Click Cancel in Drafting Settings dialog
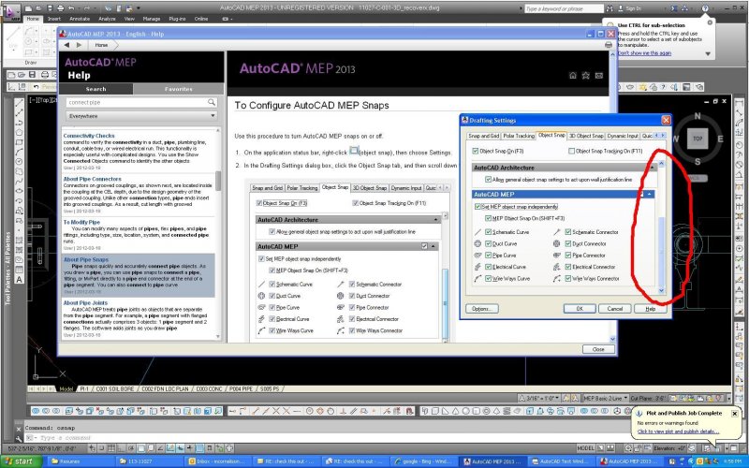Viewport: 749px width, 468px height. pos(614,309)
